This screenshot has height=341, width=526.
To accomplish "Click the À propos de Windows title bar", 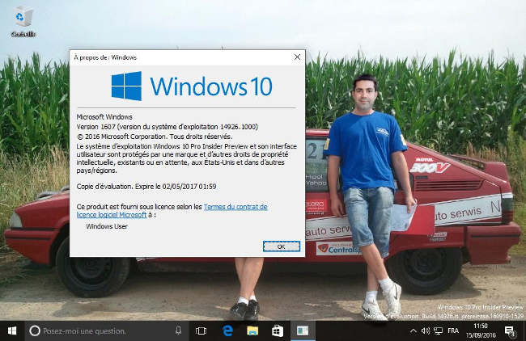I will click(x=178, y=57).
